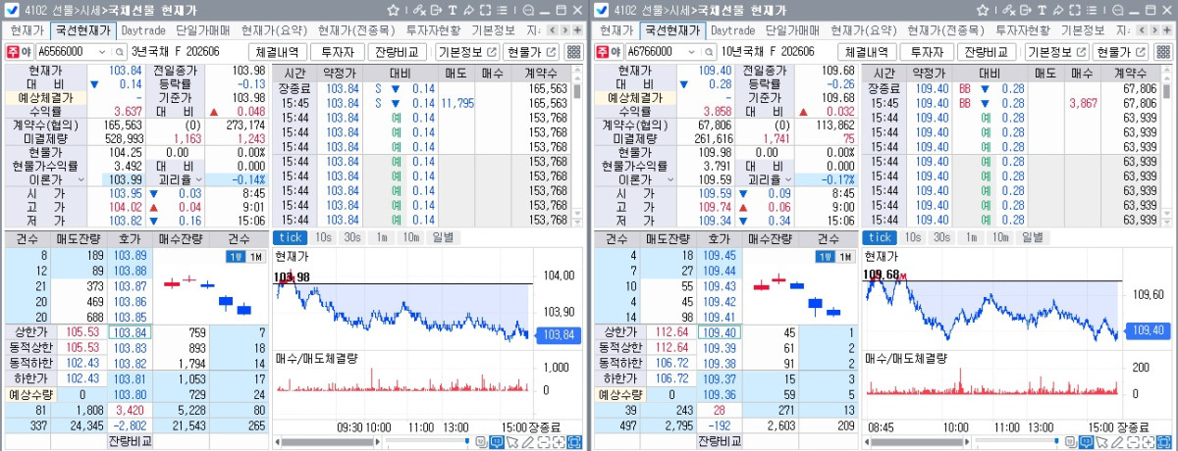This screenshot has height=451, width=1178.
Task: Click tab scroll right arrow in left window
Action: tap(565, 30)
